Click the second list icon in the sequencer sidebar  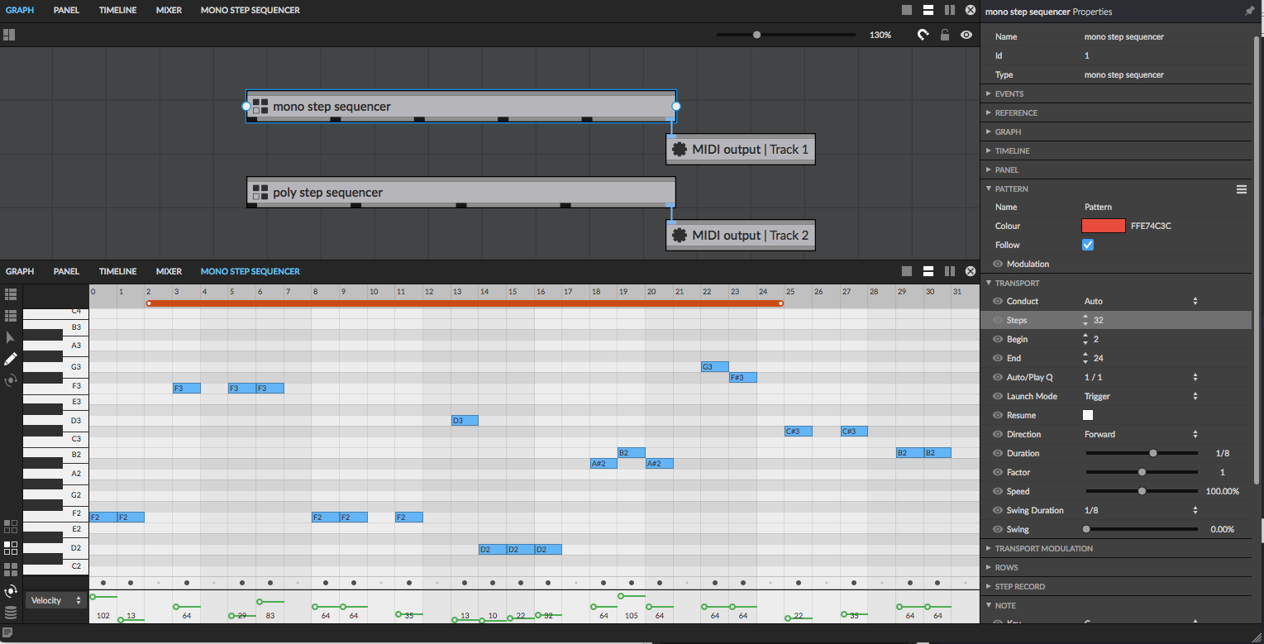[11, 316]
